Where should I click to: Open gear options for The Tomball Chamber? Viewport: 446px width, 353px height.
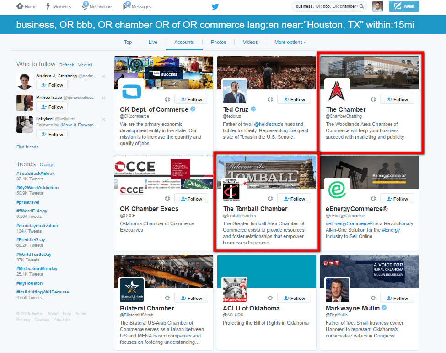click(x=270, y=199)
